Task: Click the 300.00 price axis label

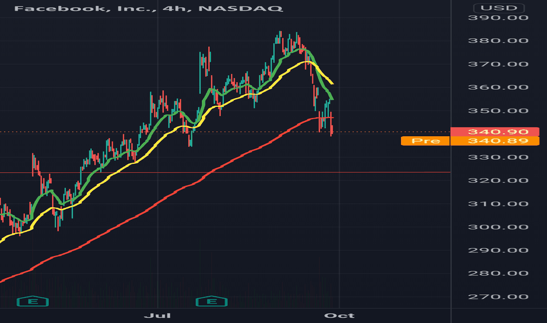Action: click(498, 227)
